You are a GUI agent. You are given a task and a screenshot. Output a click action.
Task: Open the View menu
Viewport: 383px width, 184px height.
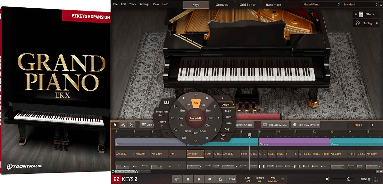[x=156, y=4]
